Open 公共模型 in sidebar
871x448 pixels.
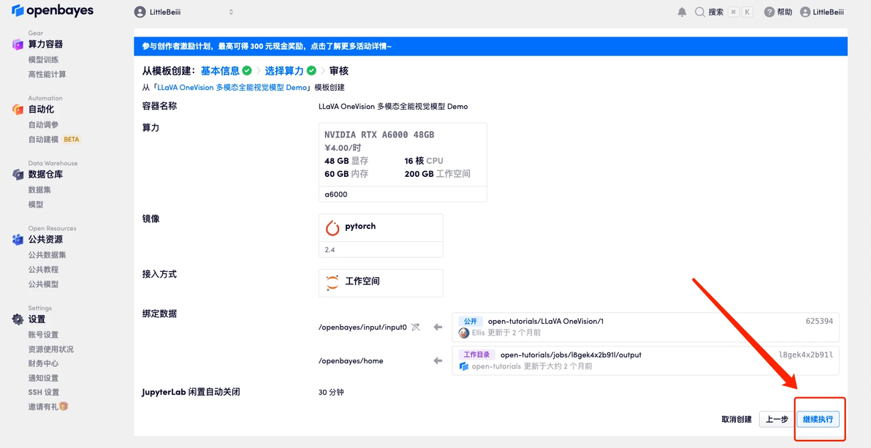(43, 284)
